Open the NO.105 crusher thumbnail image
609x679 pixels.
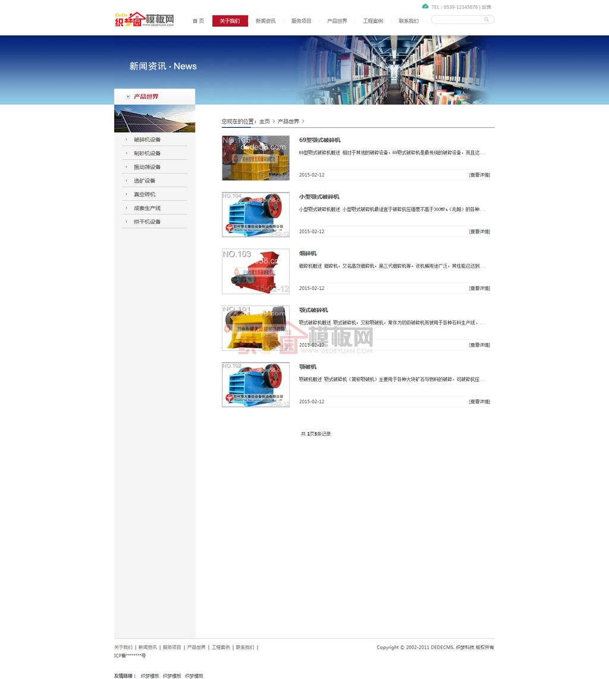pyautogui.click(x=256, y=158)
